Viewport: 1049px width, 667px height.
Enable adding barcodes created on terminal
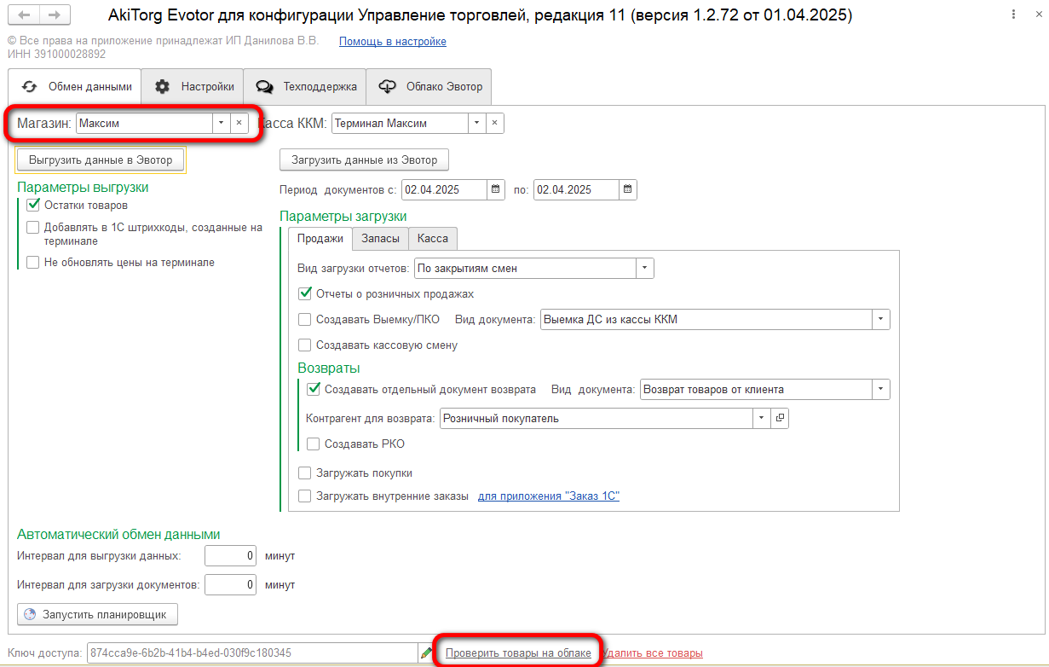33,228
